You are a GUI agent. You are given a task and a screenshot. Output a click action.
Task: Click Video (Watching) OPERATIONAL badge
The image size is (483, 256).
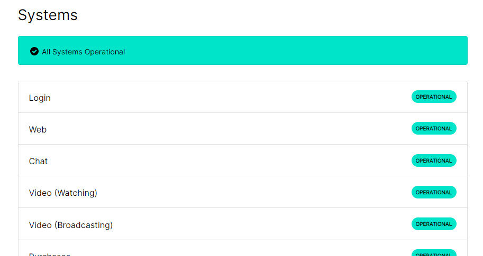point(434,192)
